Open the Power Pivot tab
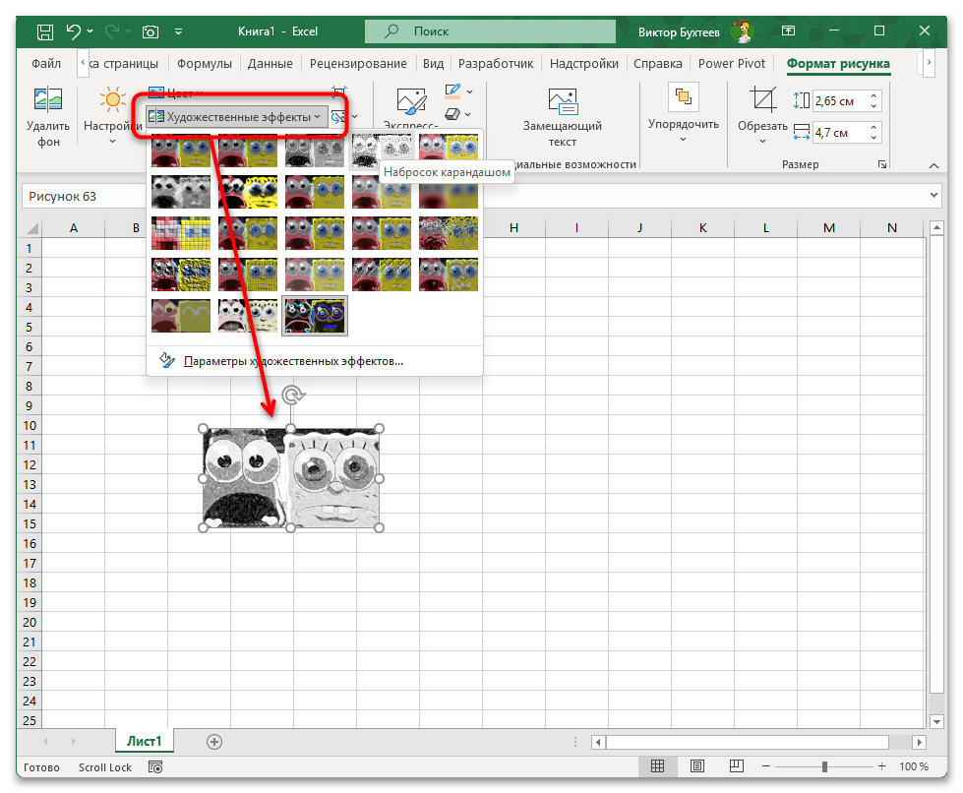The image size is (963, 793). click(732, 63)
